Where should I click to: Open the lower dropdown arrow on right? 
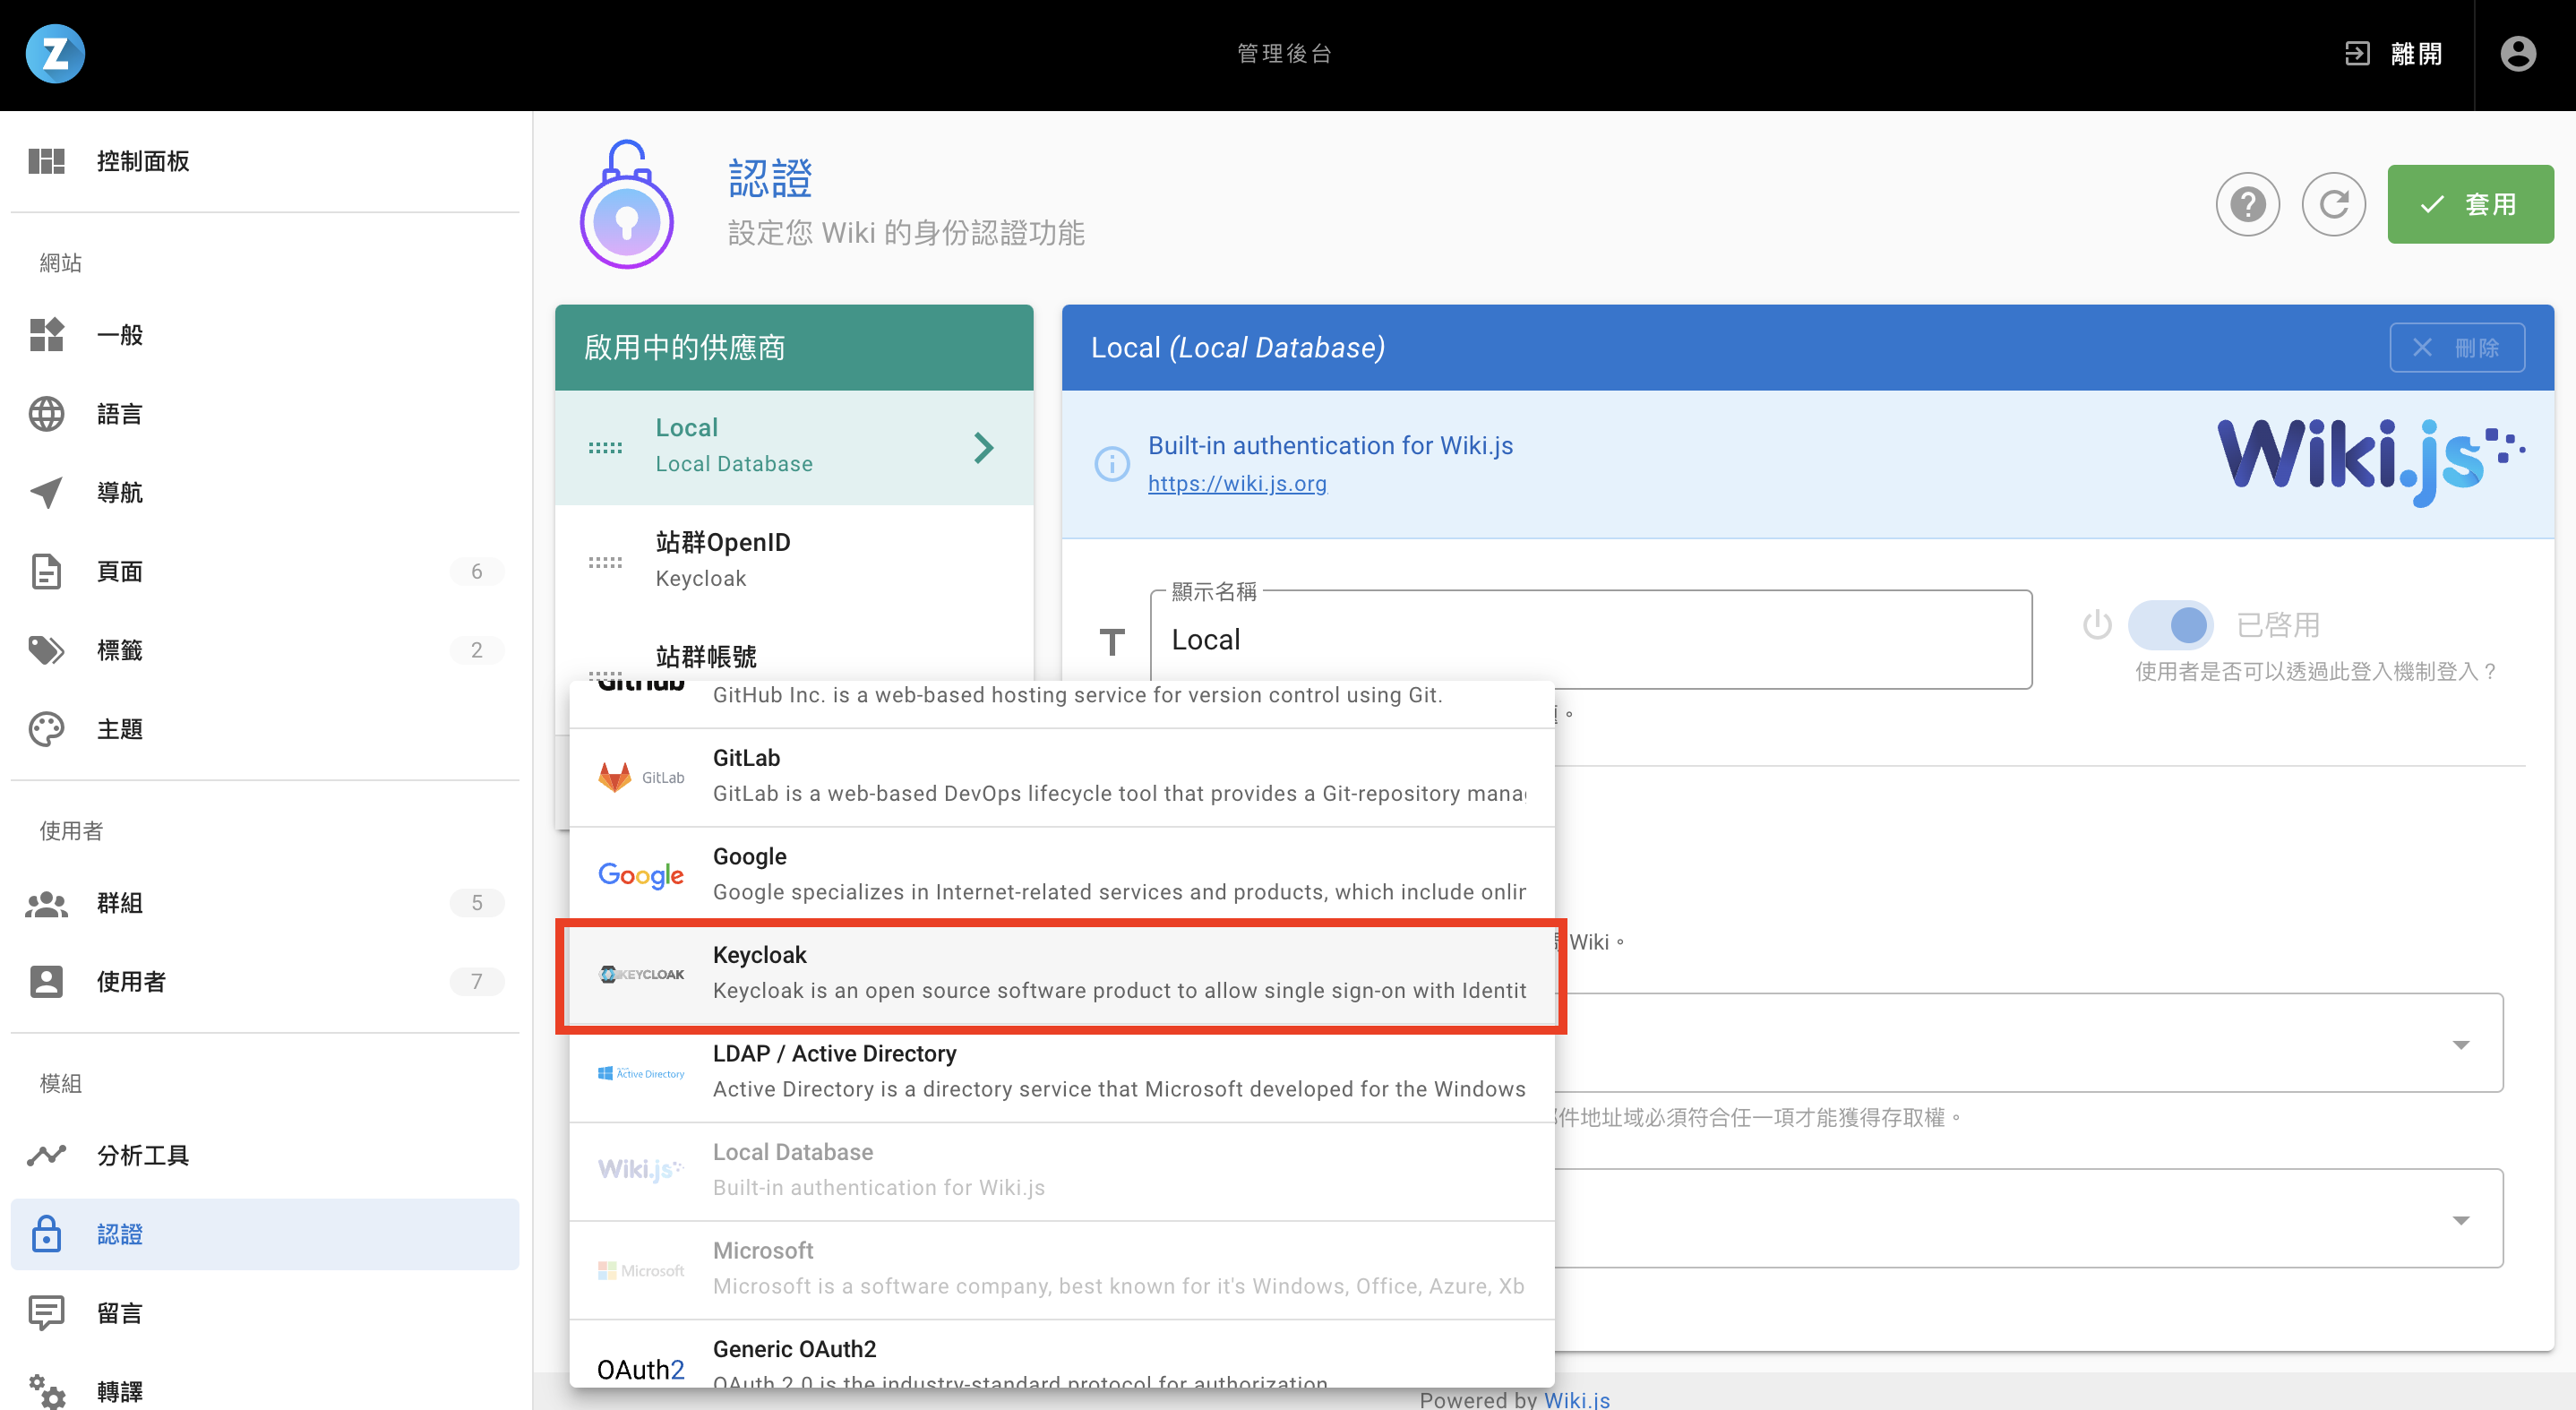[x=2461, y=1220]
